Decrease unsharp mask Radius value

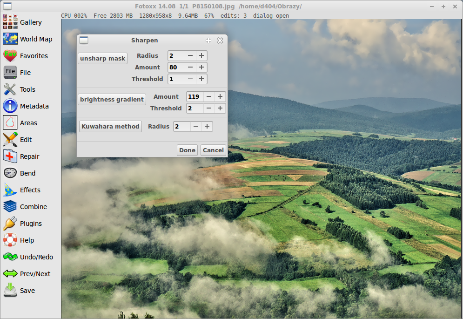190,55
